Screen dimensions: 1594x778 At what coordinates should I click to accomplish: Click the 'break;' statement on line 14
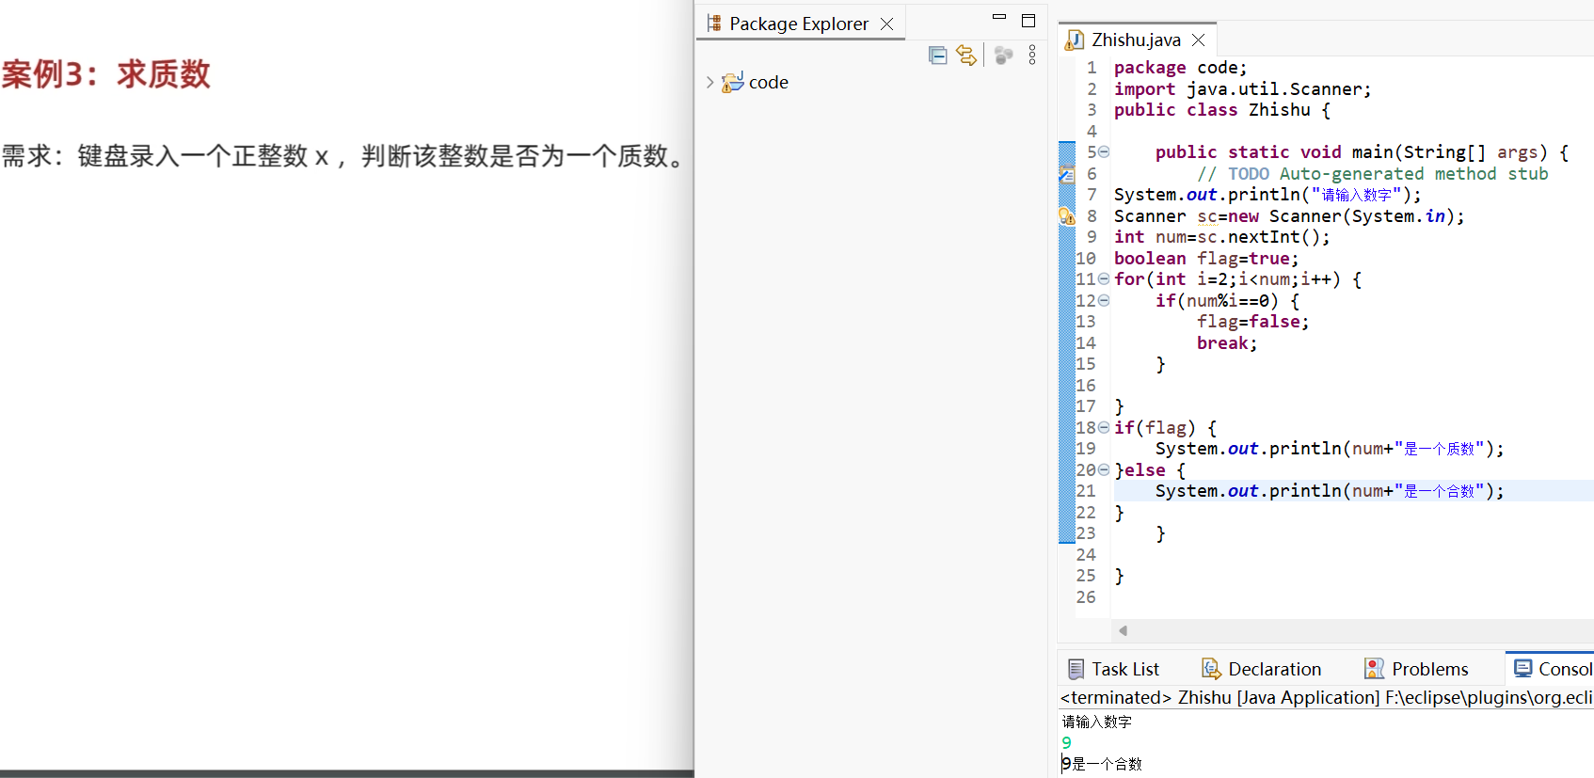1227,343
